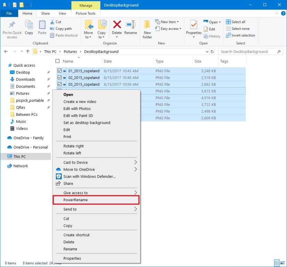Open the picpick_portable folder in sidebar
Viewport: 287px width, 267px height.
coord(30,101)
